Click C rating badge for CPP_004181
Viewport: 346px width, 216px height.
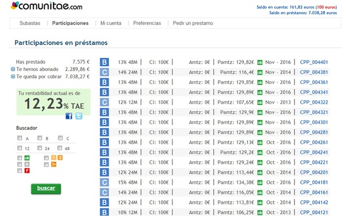pos(104,182)
